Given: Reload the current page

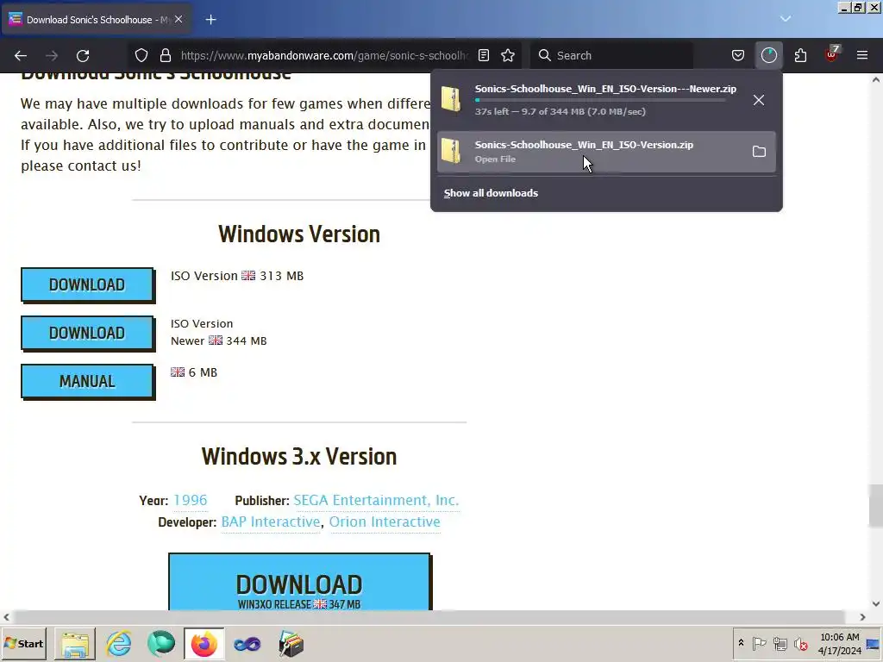Looking at the screenshot, I should (83, 56).
